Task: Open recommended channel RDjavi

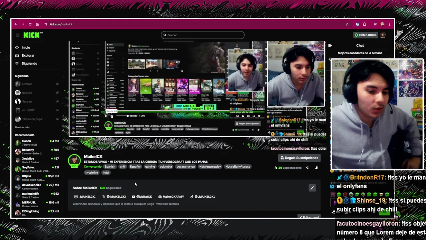Action: point(37,178)
